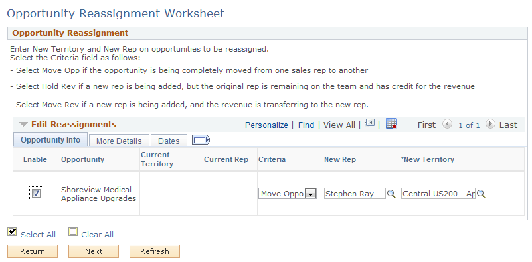The height and width of the screenshot is (262, 532).
Task: Toggle Enable checkbox for Shoreview Medical
Action: click(36, 194)
